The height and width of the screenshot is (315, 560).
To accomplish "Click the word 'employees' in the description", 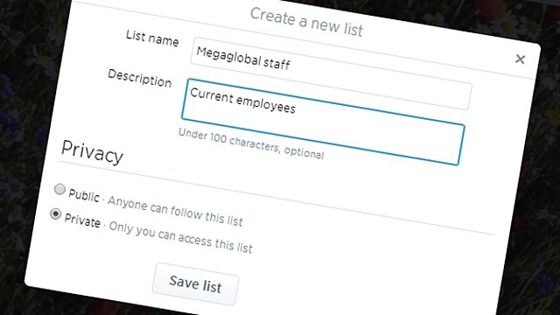I will 266,104.
